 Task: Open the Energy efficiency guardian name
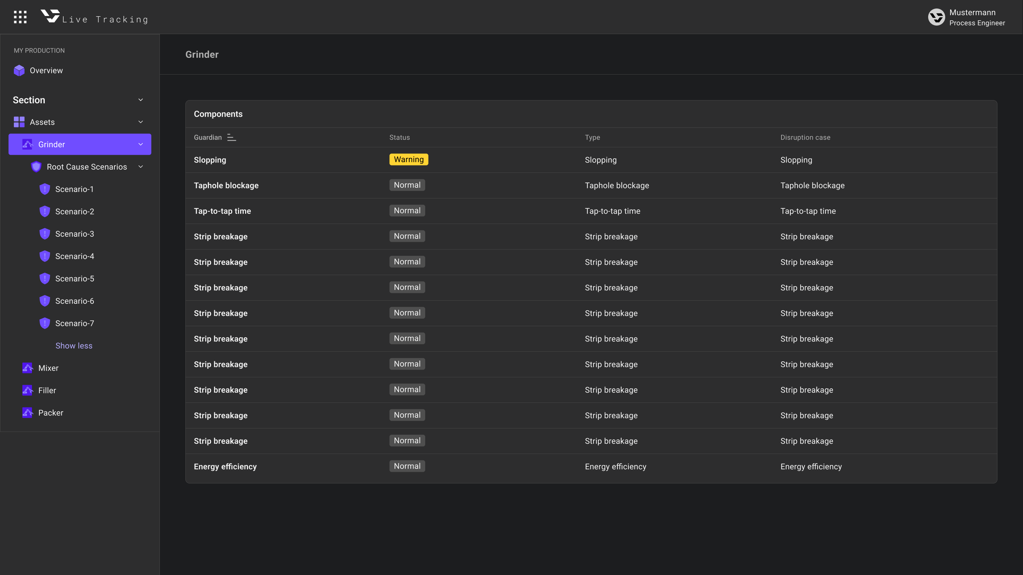[x=225, y=467]
